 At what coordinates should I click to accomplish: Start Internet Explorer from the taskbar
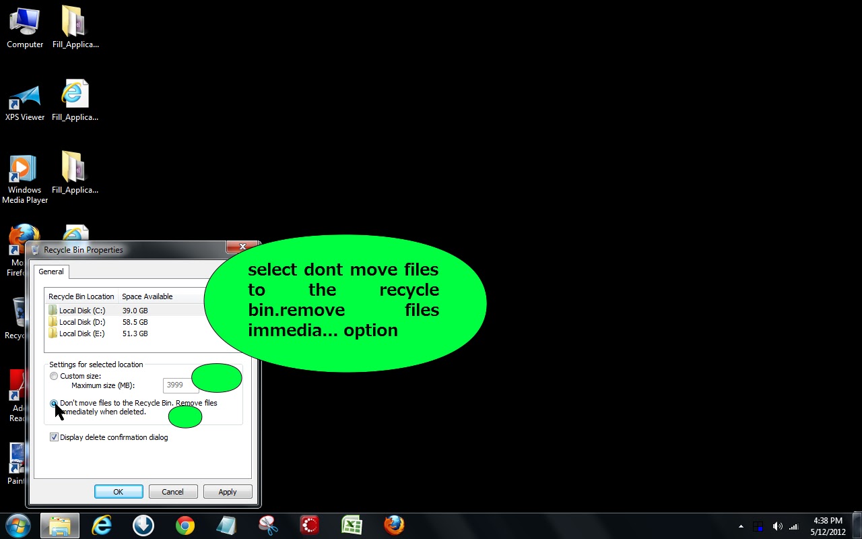point(101,525)
